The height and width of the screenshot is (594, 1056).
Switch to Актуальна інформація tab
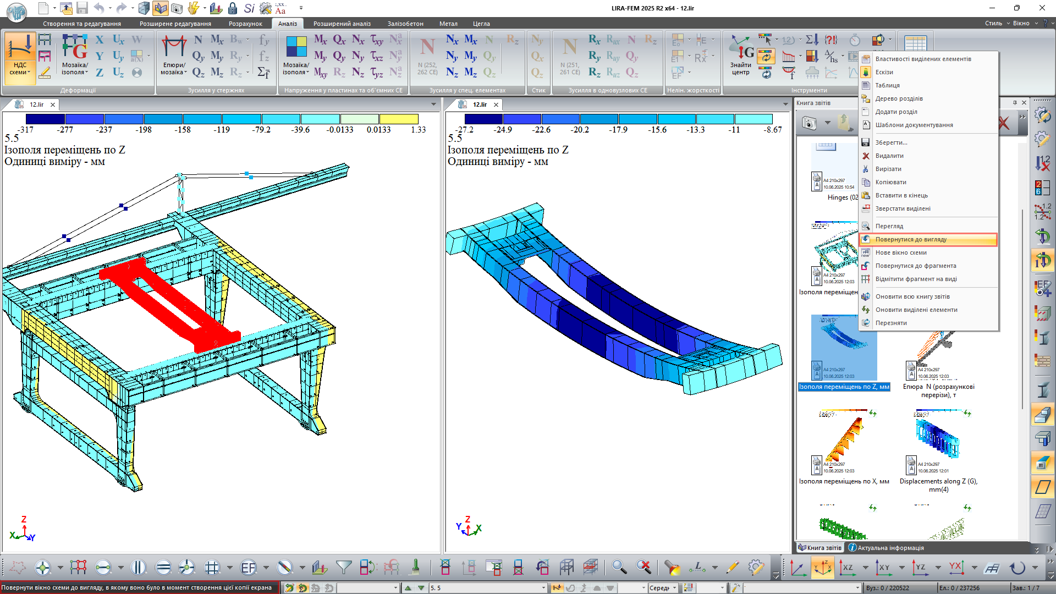click(x=886, y=548)
